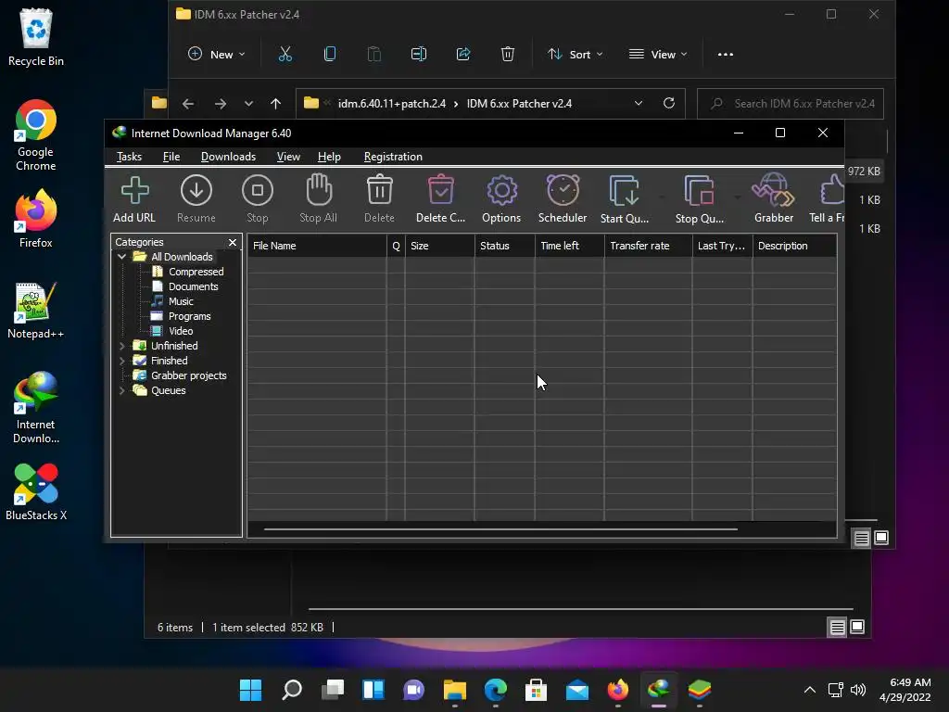Open the Grabber tool icon
Viewport: 949px width, 712px height.
pos(774,189)
